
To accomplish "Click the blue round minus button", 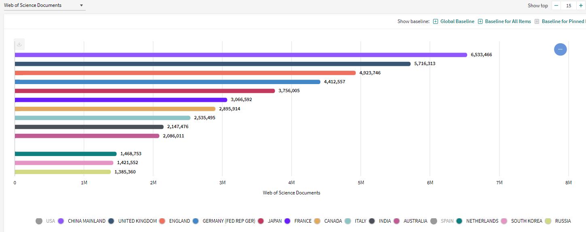I will pos(560,49).
